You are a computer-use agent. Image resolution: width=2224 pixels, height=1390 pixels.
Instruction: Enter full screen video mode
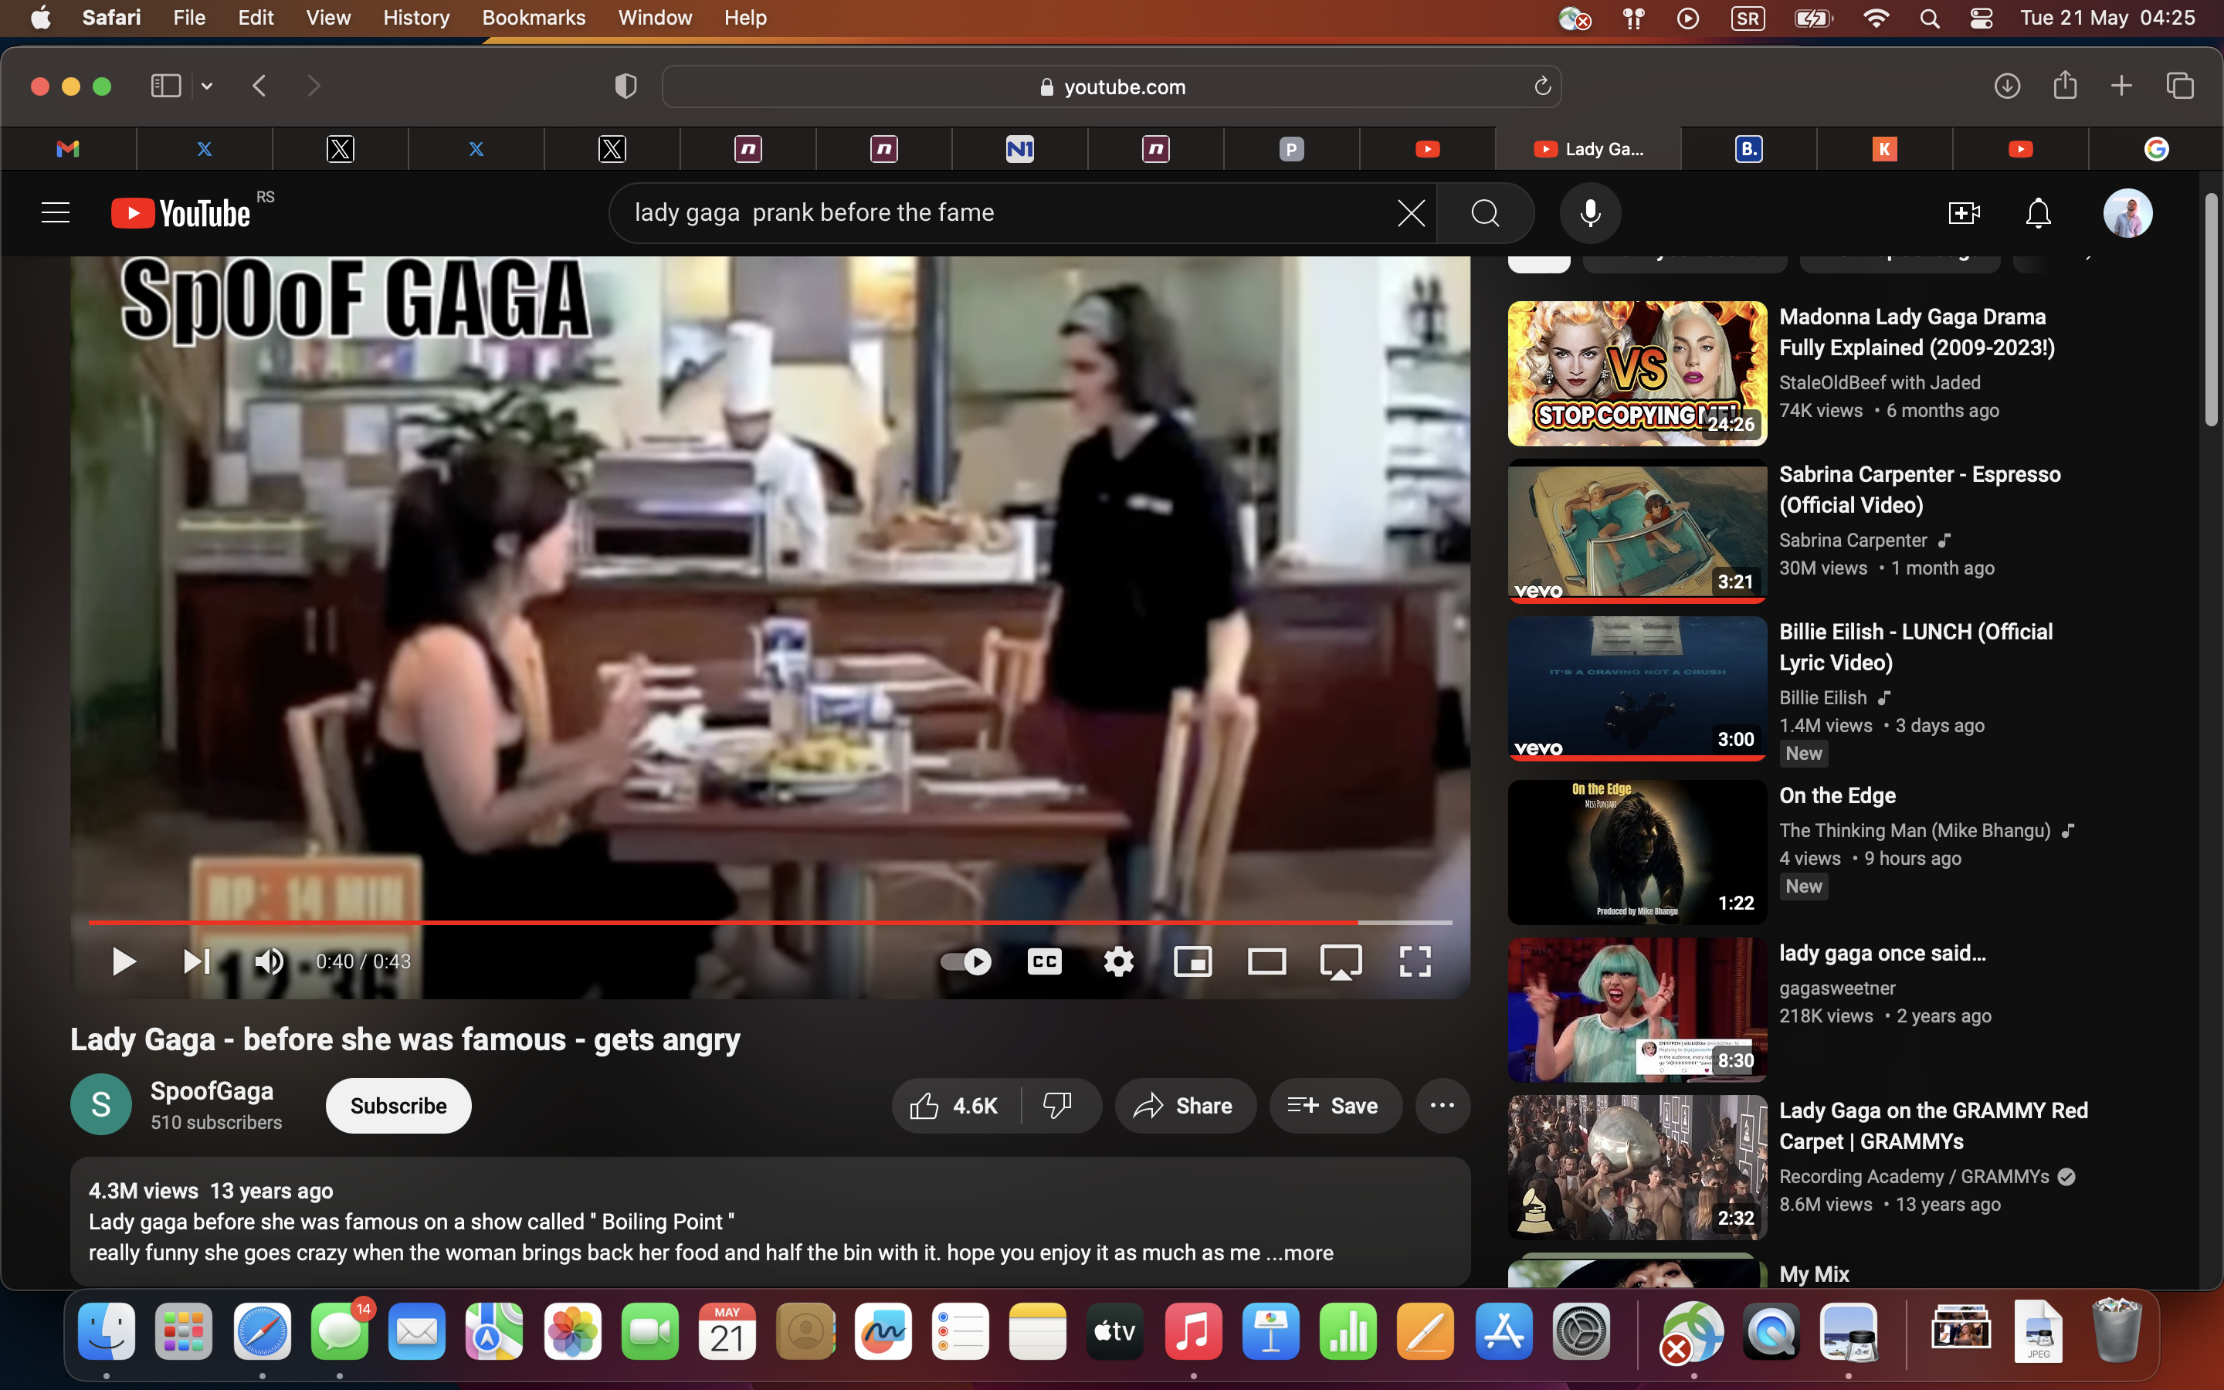[x=1415, y=961]
